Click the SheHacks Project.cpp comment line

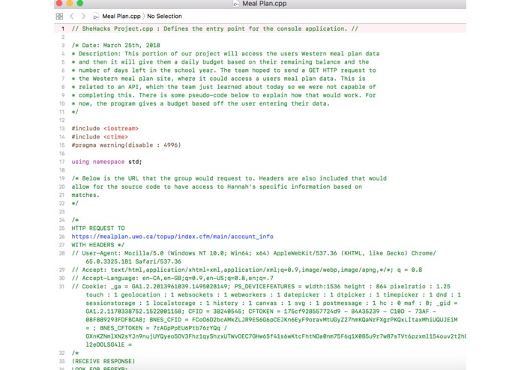pyautogui.click(x=215, y=29)
